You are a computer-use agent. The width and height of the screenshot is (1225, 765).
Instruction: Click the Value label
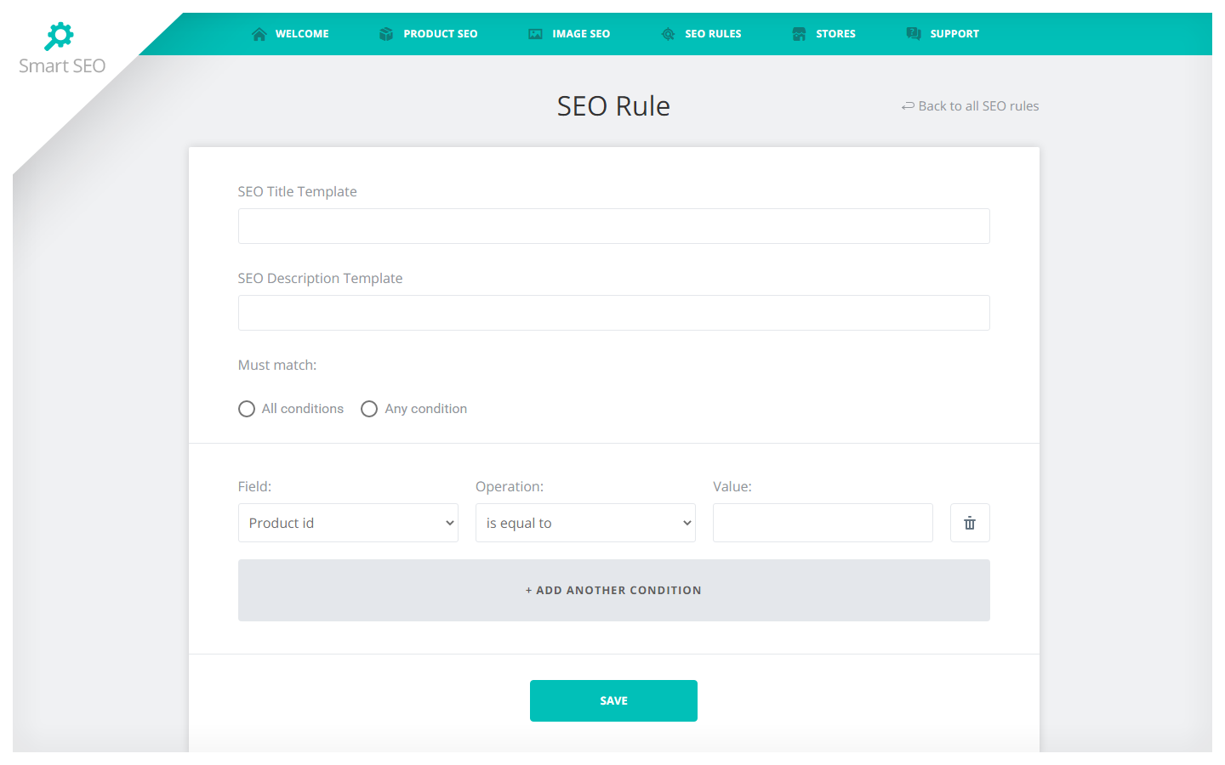point(732,486)
